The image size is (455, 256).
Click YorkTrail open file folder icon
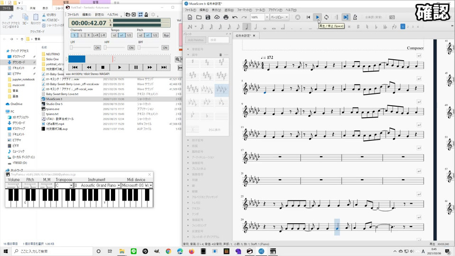[x=128, y=15]
